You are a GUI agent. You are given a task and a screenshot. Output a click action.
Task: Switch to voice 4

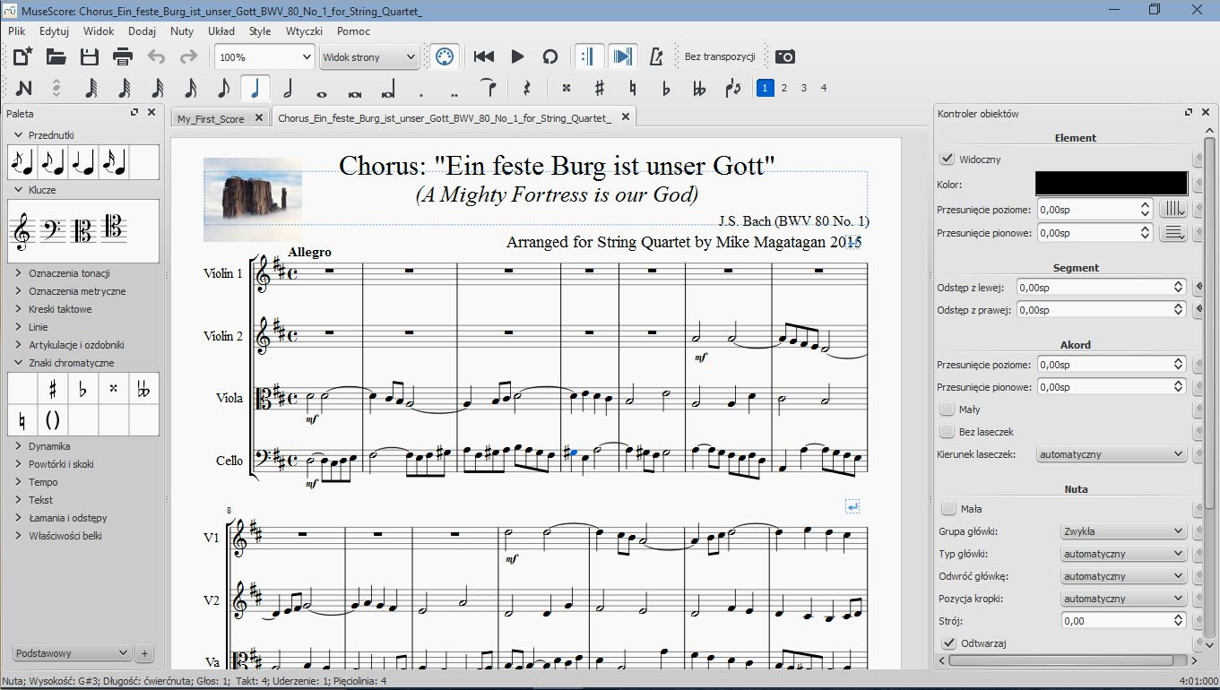[824, 88]
